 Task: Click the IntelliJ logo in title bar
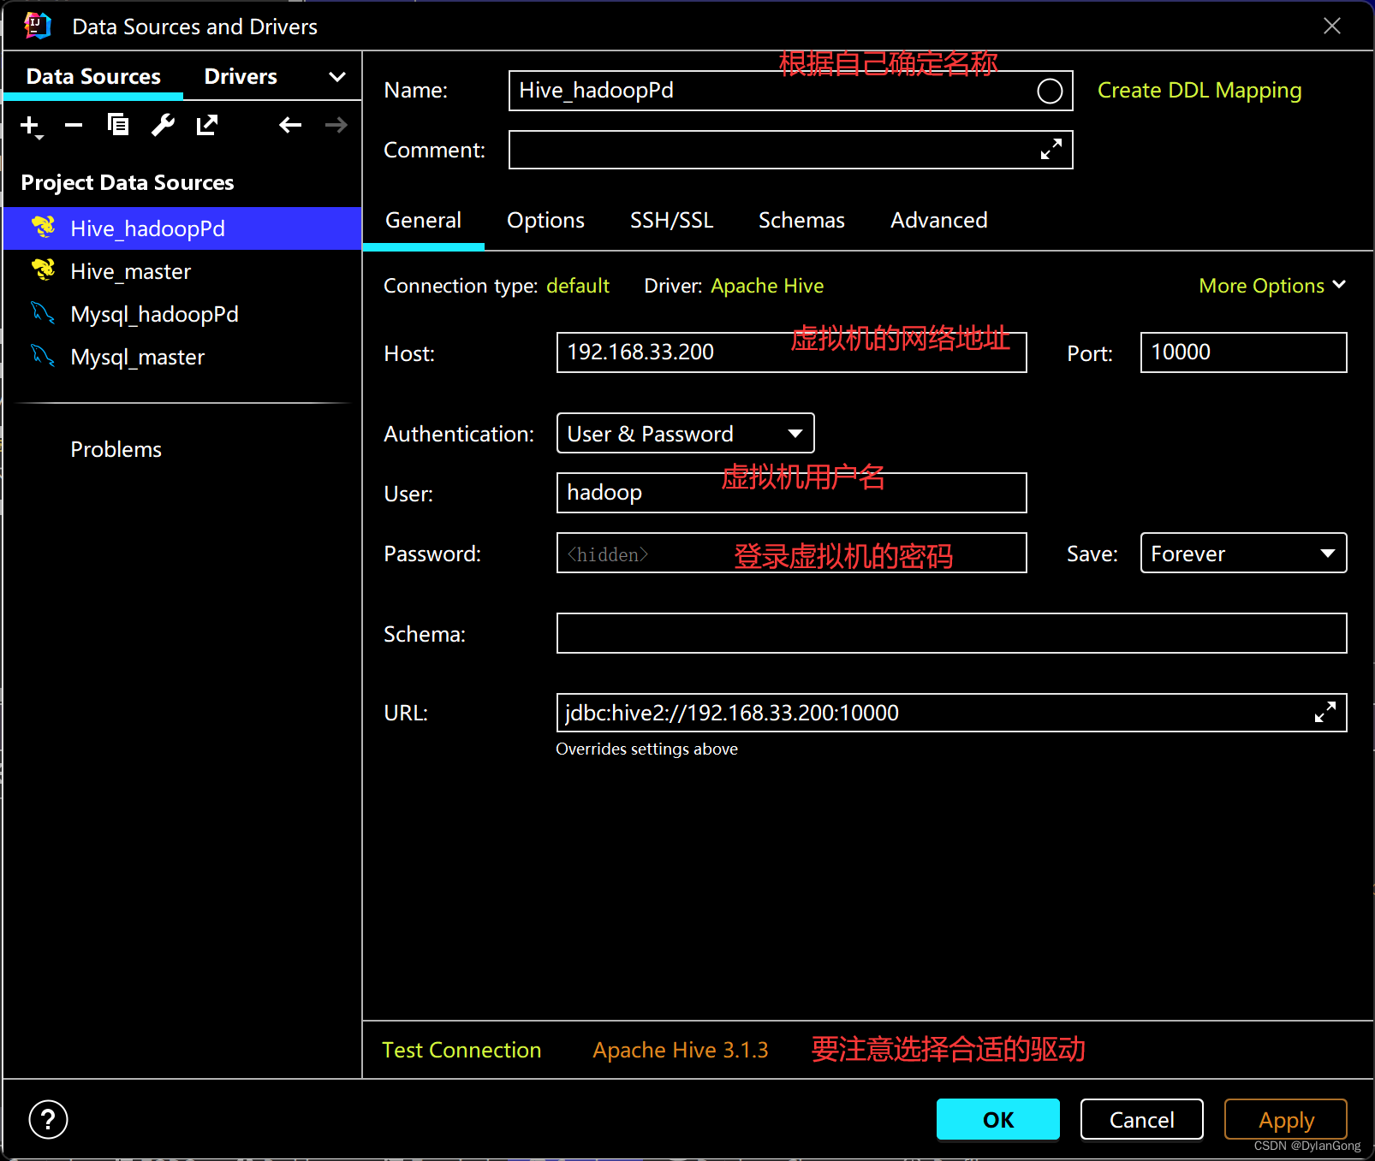coord(38,26)
